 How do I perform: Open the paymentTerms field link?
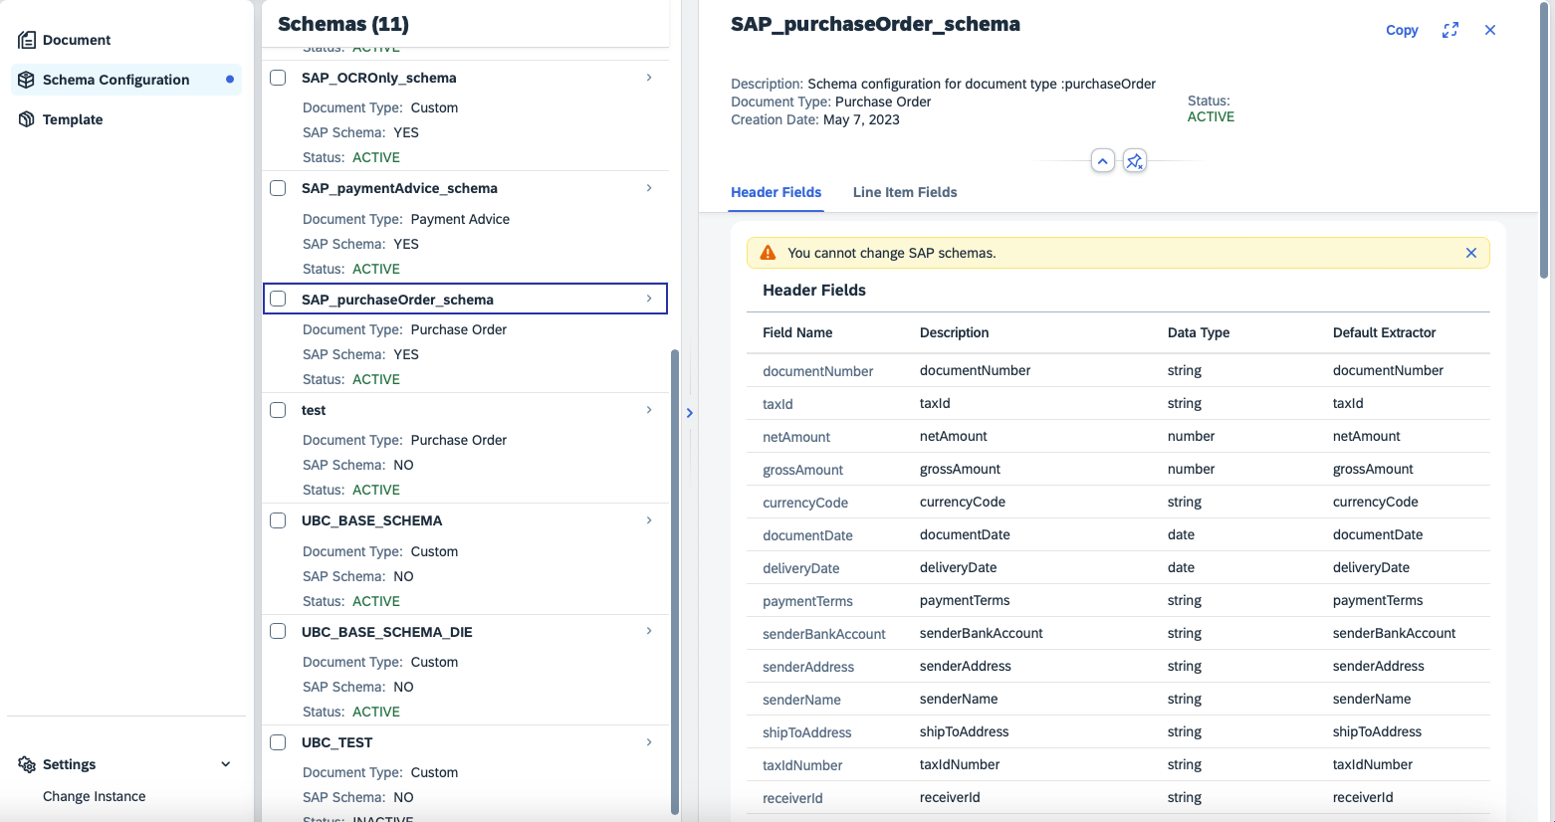(x=807, y=601)
